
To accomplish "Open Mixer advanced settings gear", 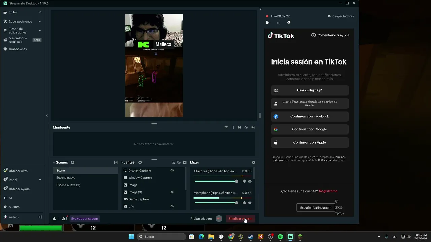I will click(x=254, y=162).
